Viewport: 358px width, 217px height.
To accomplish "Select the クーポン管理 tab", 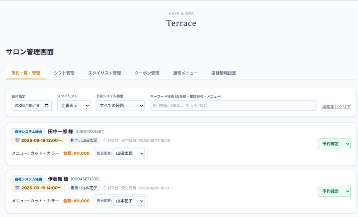I will 147,73.
